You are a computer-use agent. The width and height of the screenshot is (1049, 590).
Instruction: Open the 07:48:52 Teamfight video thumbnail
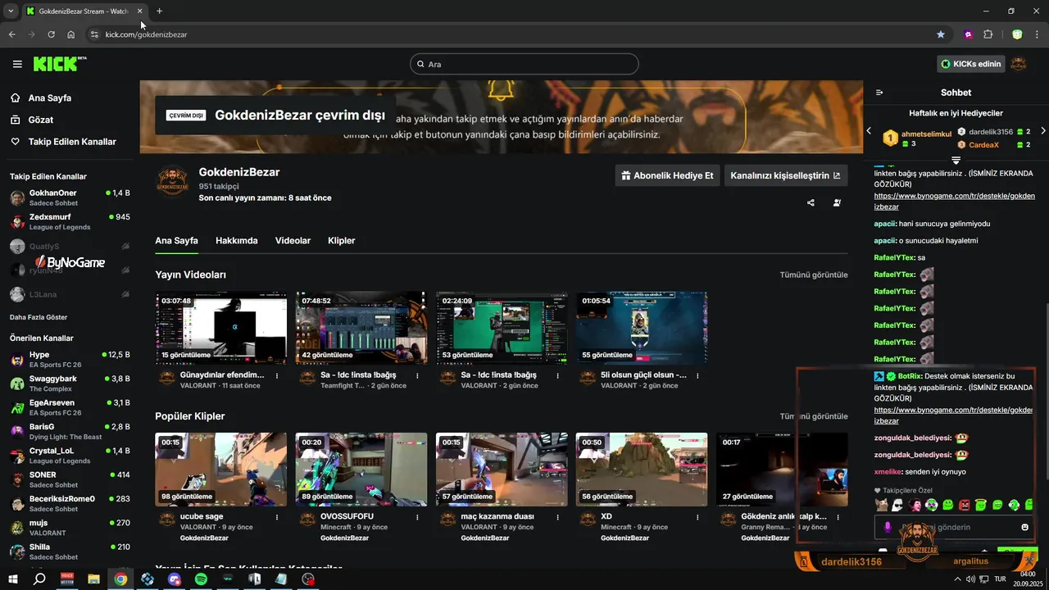click(x=361, y=328)
